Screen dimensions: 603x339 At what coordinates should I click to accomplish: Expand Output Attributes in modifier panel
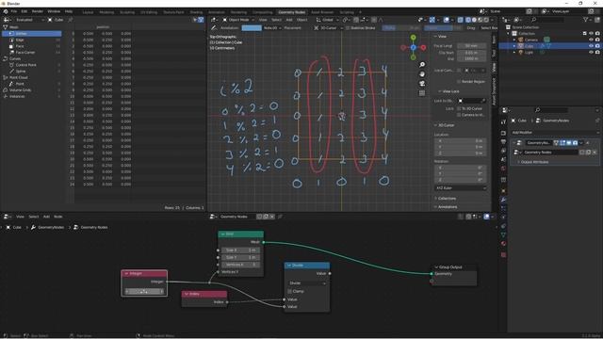(x=534, y=162)
